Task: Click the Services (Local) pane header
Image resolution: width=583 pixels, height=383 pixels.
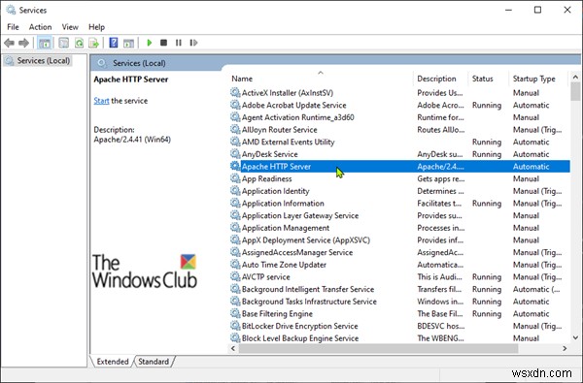Action: point(139,63)
